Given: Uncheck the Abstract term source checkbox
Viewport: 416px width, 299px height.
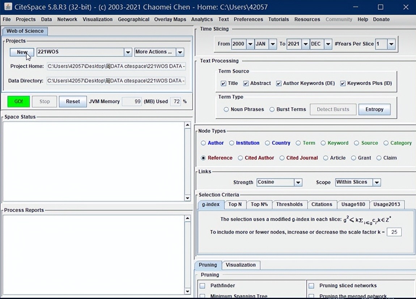Looking at the screenshot, I should point(246,83).
